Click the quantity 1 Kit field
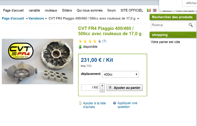This screenshot has width=197, height=126. (x=90, y=88)
